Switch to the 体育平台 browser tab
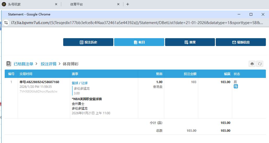269x143 pixels. (x=89, y=4)
